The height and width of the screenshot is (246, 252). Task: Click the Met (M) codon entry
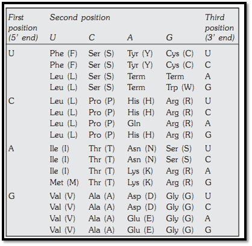click(64, 183)
